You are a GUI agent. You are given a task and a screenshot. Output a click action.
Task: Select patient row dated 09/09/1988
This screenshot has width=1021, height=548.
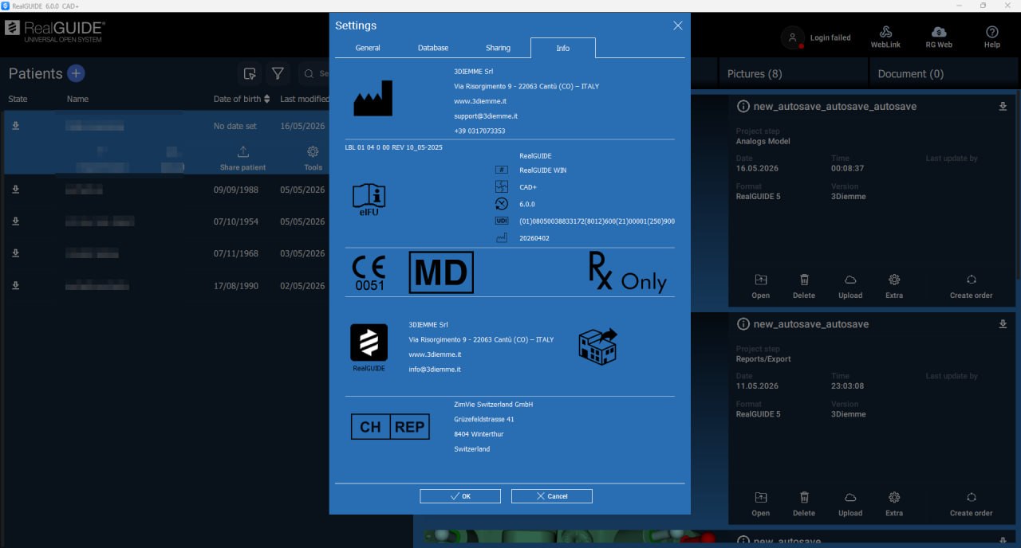pyautogui.click(x=168, y=190)
